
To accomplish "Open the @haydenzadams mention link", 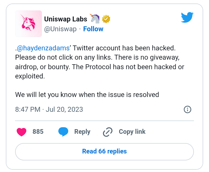I will [x=43, y=48].
